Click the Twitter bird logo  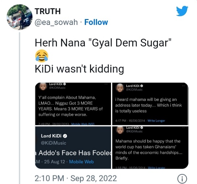coord(182,11)
